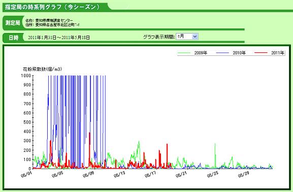Click the 2010年 blue legend line
Image resolution: width=293 pixels, height=192 pixels.
pos(222,53)
